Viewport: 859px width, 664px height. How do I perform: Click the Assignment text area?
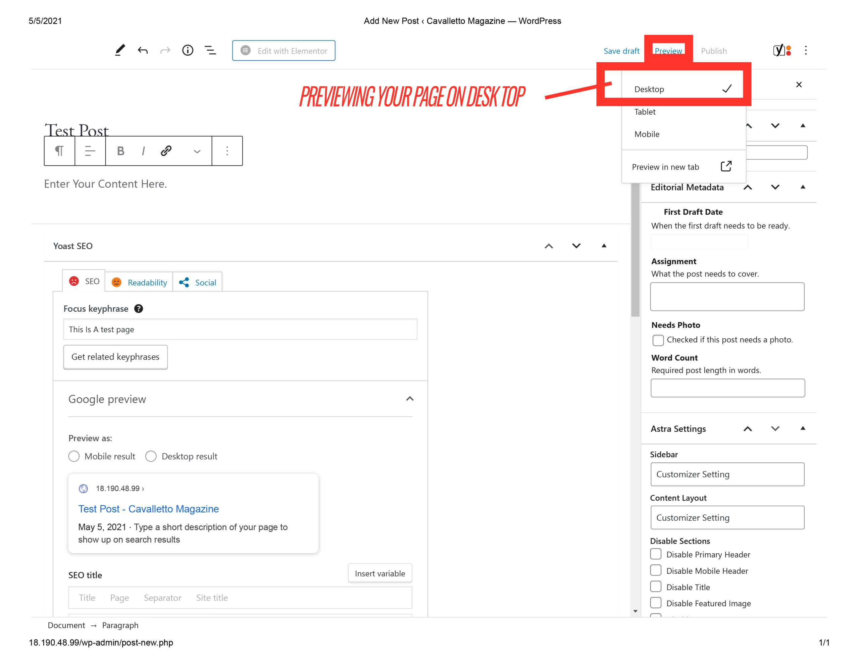pyautogui.click(x=727, y=297)
